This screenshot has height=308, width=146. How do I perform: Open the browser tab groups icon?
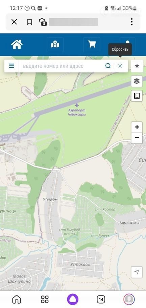[43, 22]
